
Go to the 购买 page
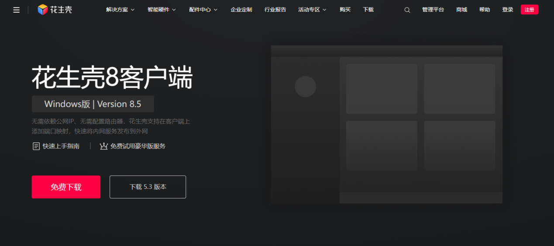point(345,10)
